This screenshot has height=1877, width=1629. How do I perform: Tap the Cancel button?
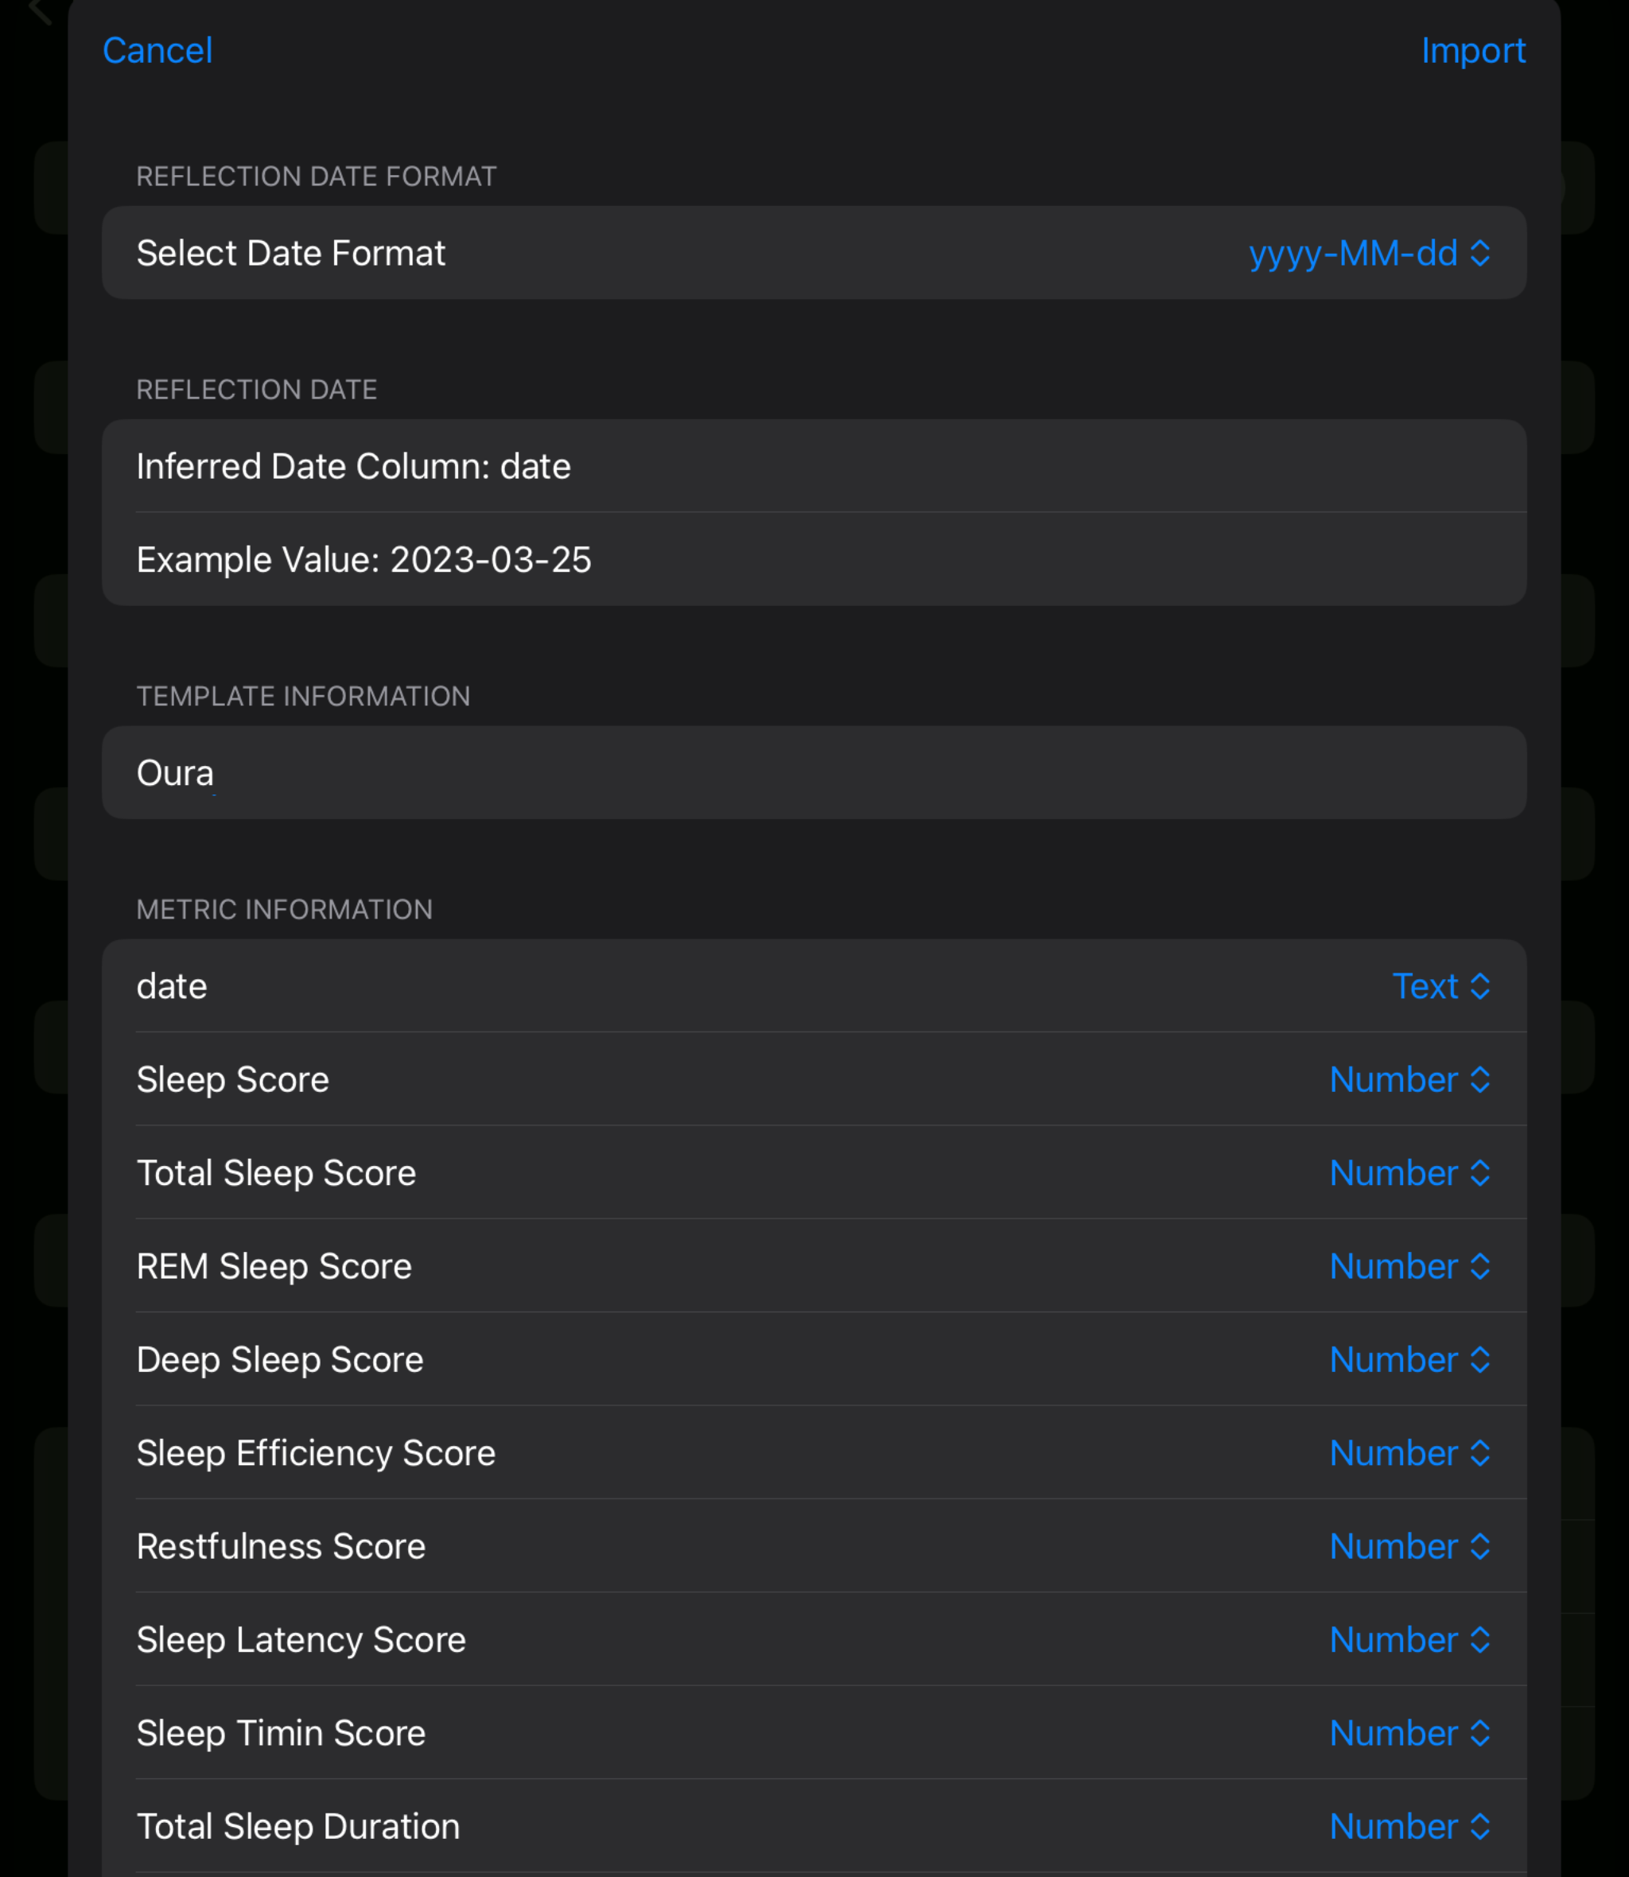(x=157, y=51)
